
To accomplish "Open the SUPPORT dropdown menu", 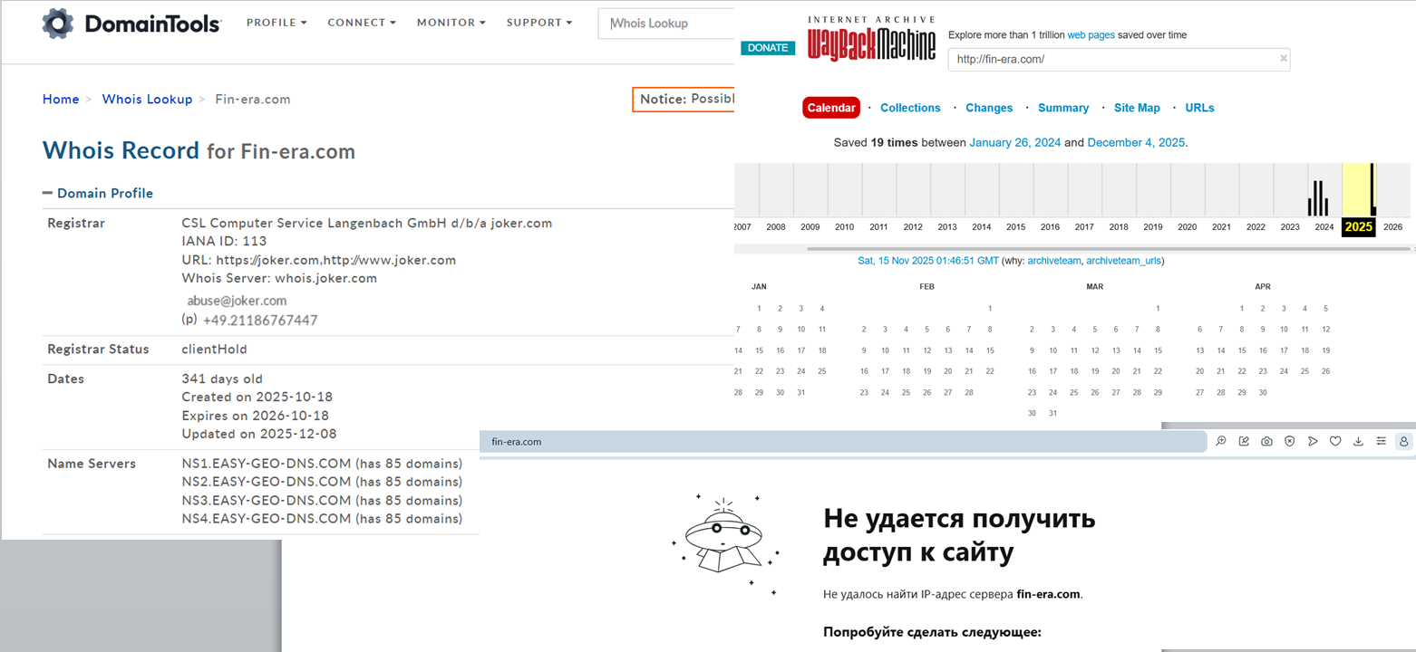I will 539,23.
